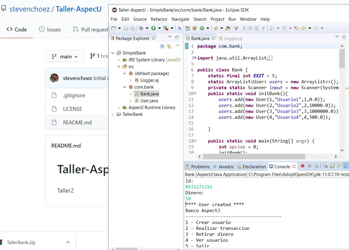Switch to the Logger.aj editor tab
Image resolution: width=349 pixels, height=250 pixels.
tap(230, 38)
